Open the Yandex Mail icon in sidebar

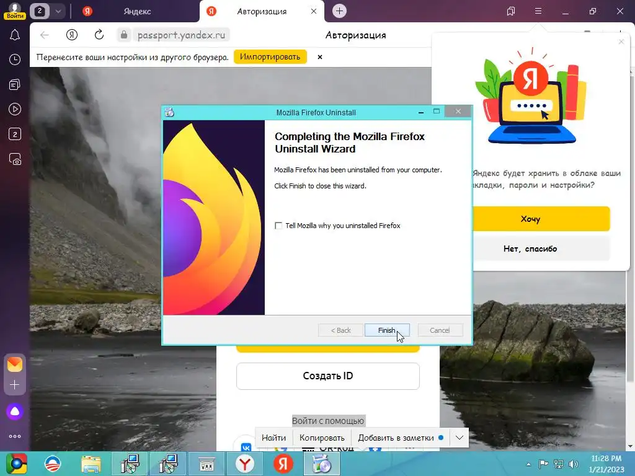tap(15, 364)
